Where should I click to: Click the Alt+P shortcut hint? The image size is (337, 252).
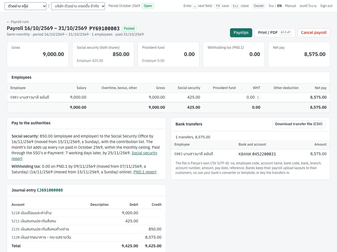pos(285,32)
